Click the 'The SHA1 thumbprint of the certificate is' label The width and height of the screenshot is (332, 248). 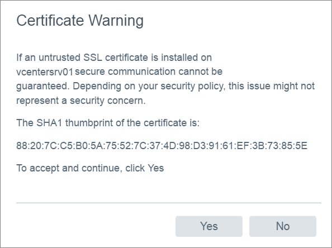point(108,123)
